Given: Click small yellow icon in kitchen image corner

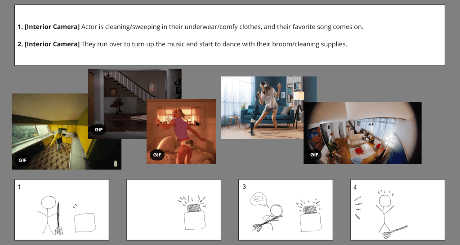Looking at the screenshot, I should (116, 164).
